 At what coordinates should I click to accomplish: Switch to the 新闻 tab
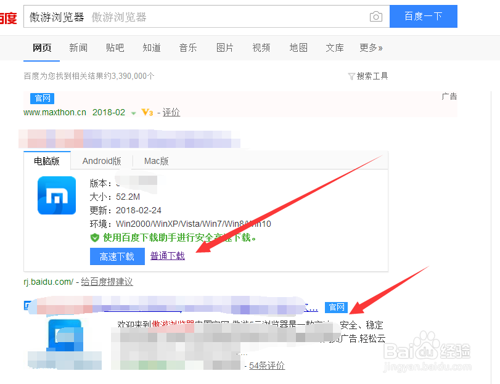pyautogui.click(x=78, y=48)
